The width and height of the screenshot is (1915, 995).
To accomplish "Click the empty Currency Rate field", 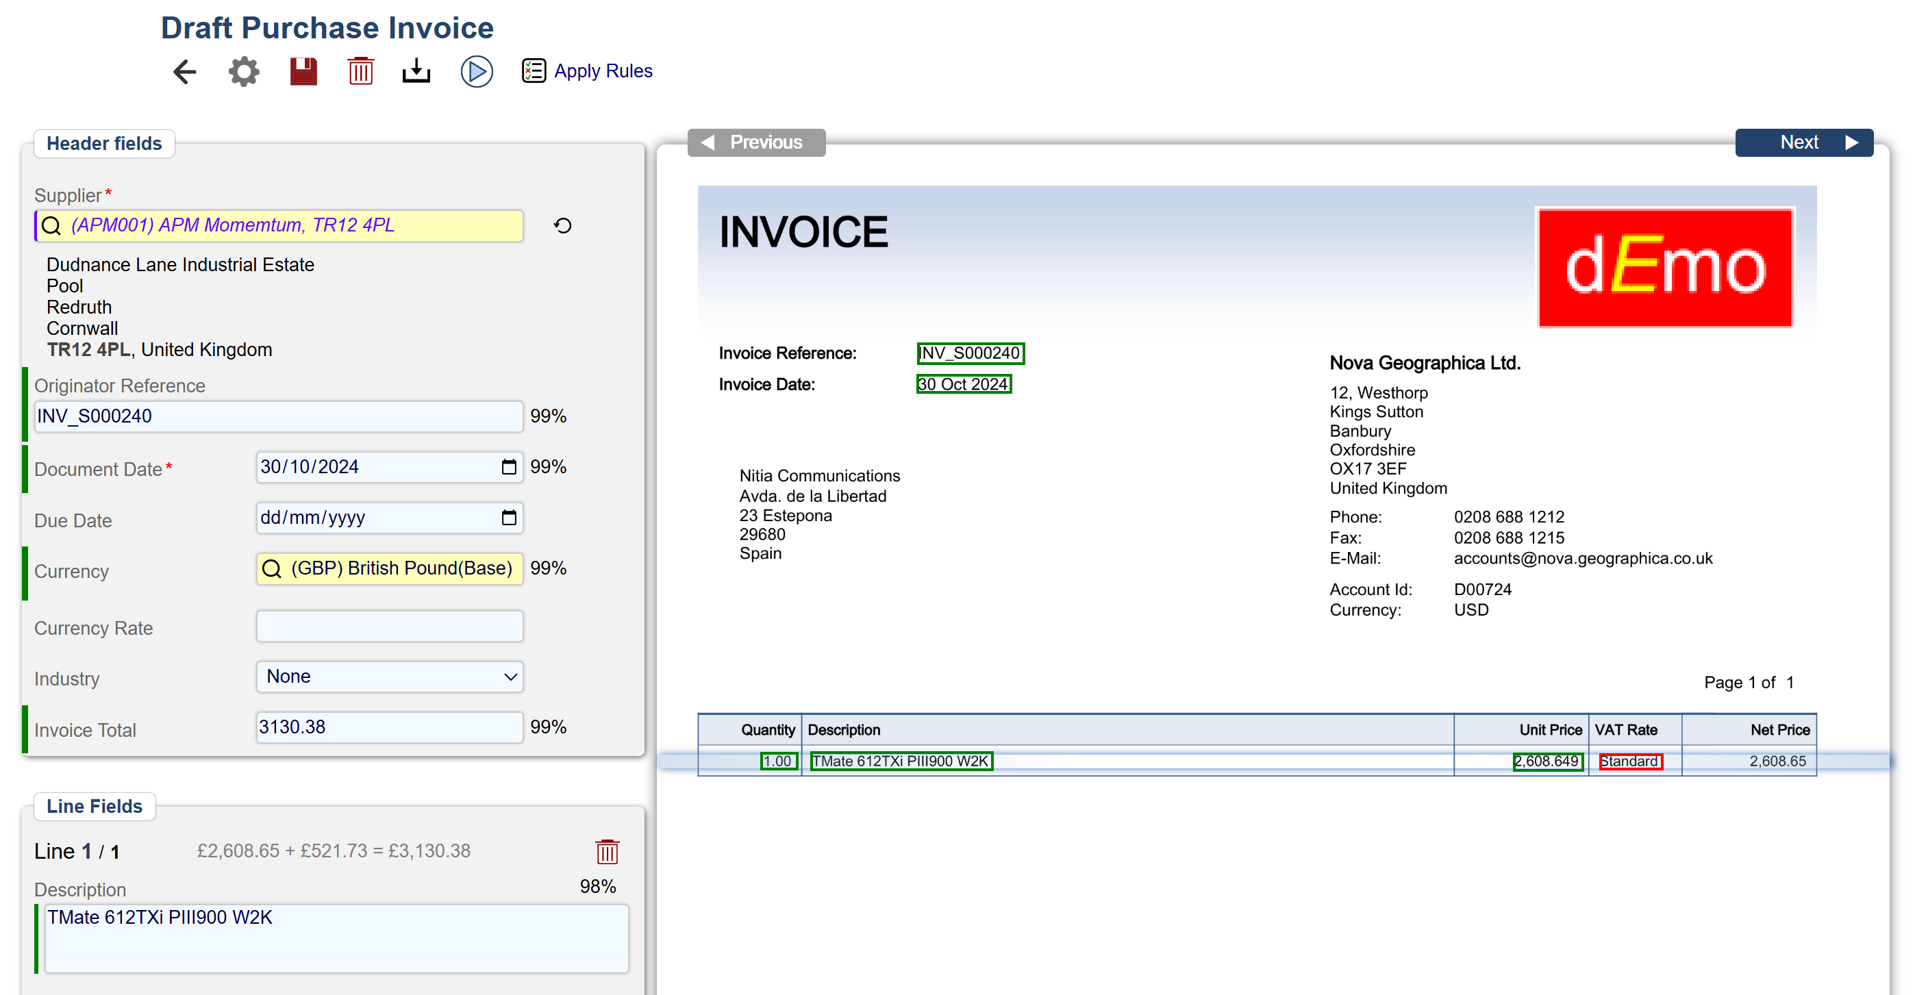I will (390, 627).
